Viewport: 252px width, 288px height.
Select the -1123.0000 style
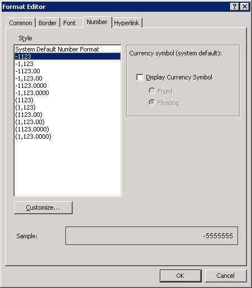[x=68, y=86]
